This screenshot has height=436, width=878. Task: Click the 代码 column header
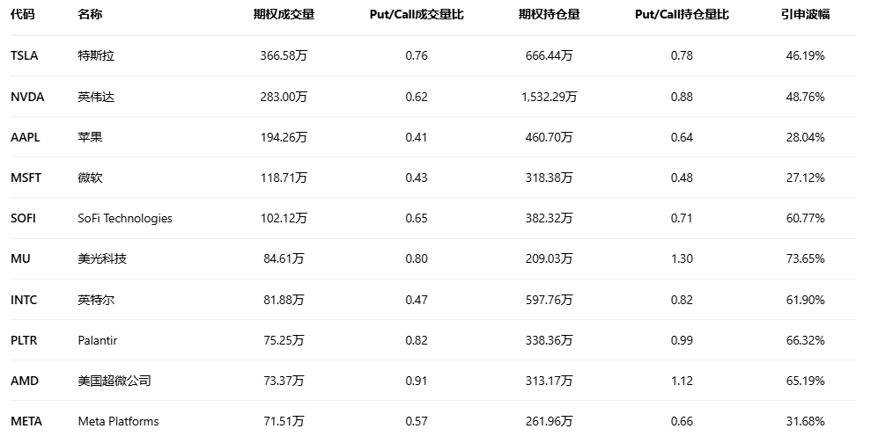coord(22,15)
